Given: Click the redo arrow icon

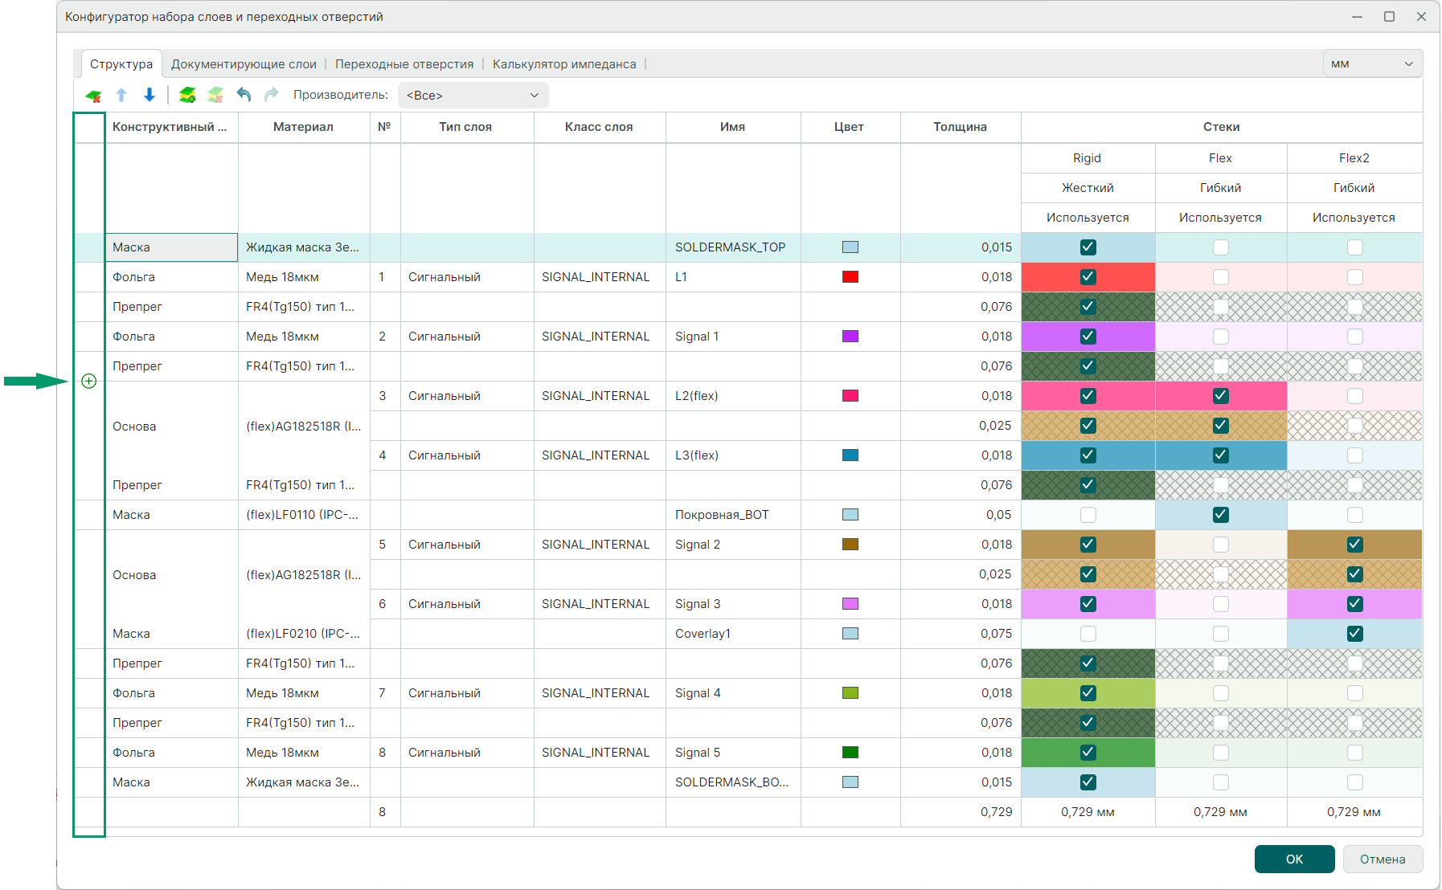Looking at the screenshot, I should (x=271, y=96).
